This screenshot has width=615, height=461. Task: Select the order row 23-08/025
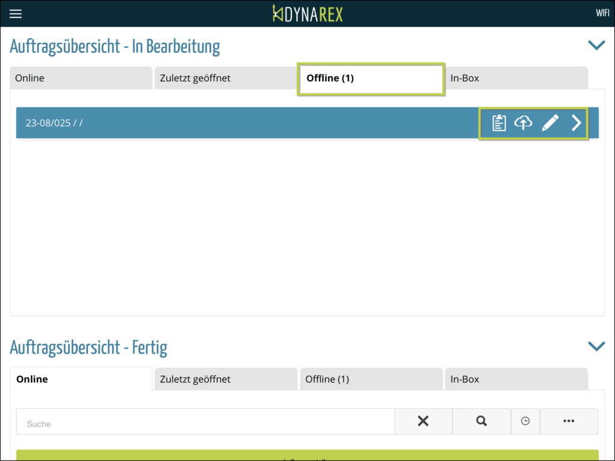(240, 123)
